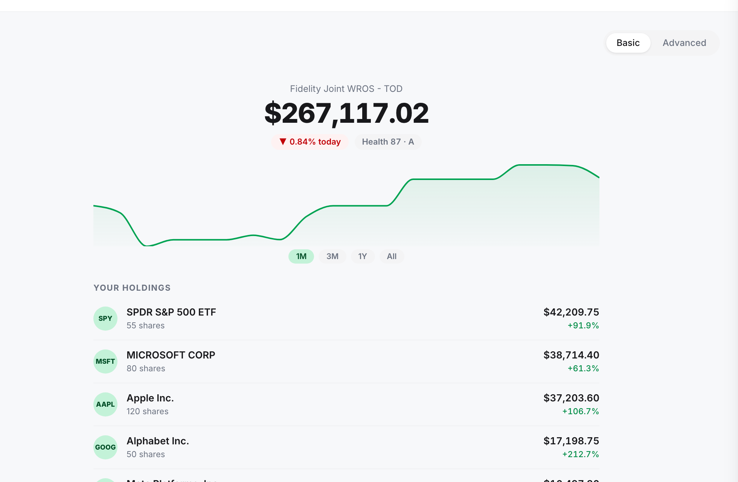Click the $42,209.75 holding value
The height and width of the screenshot is (482, 738).
point(571,312)
